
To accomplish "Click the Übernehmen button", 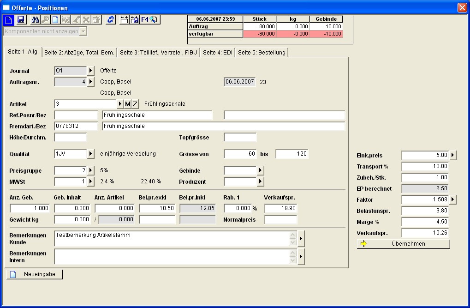I will pos(404,244).
